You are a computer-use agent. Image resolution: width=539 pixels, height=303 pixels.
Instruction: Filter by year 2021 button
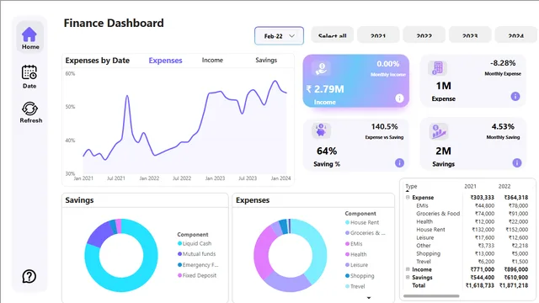pyautogui.click(x=378, y=35)
